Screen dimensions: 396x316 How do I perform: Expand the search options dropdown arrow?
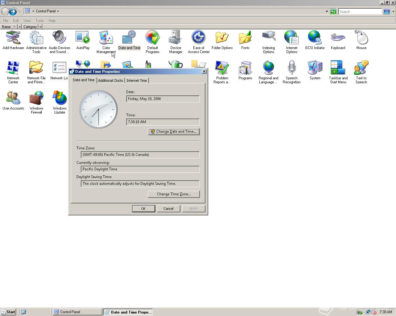(x=393, y=12)
